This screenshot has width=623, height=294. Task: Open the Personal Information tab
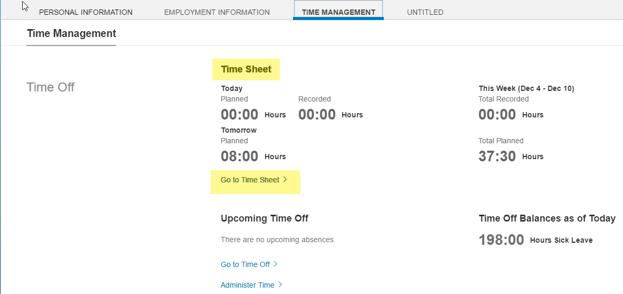[86, 12]
